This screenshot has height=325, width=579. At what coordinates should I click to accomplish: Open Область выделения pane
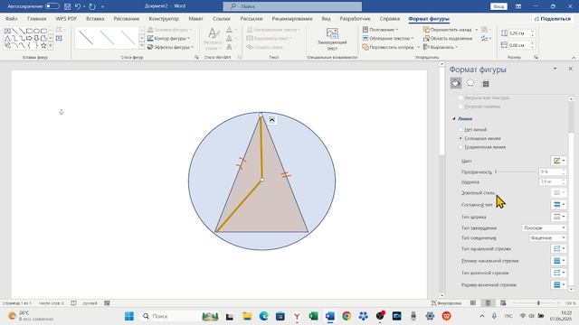click(448, 38)
